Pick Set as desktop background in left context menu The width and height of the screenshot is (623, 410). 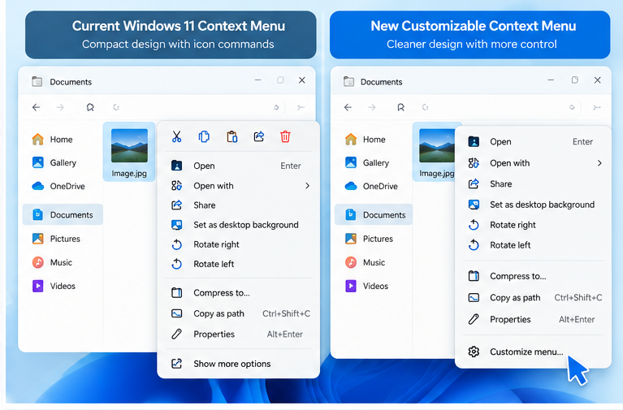click(x=238, y=225)
